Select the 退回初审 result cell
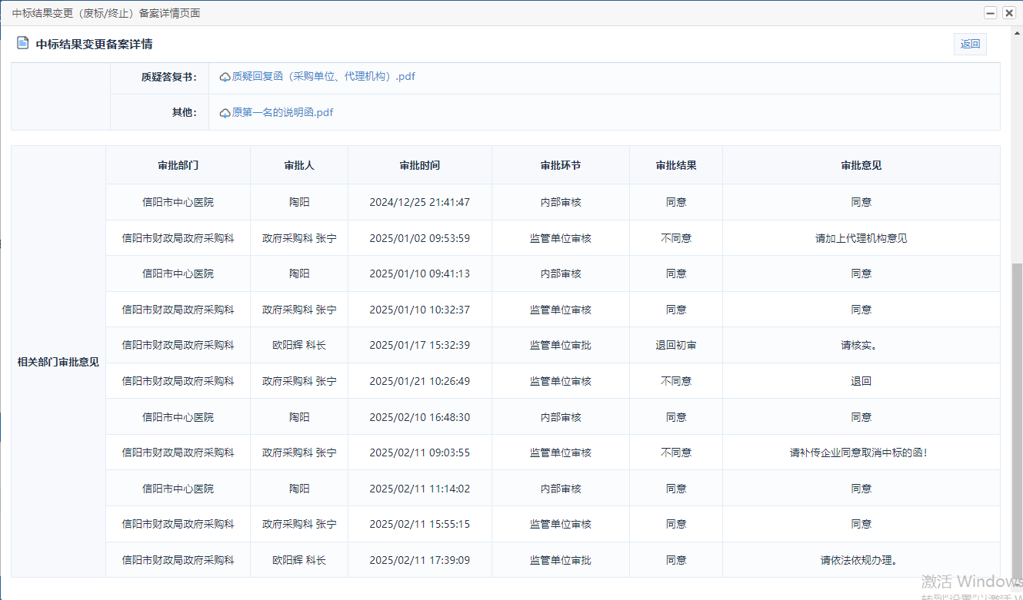Image resolution: width=1023 pixels, height=600 pixels. tap(676, 346)
